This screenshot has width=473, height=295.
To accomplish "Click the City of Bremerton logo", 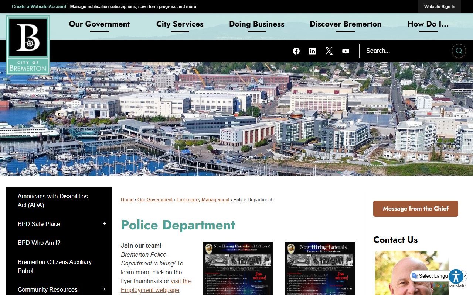I will [28, 45].
